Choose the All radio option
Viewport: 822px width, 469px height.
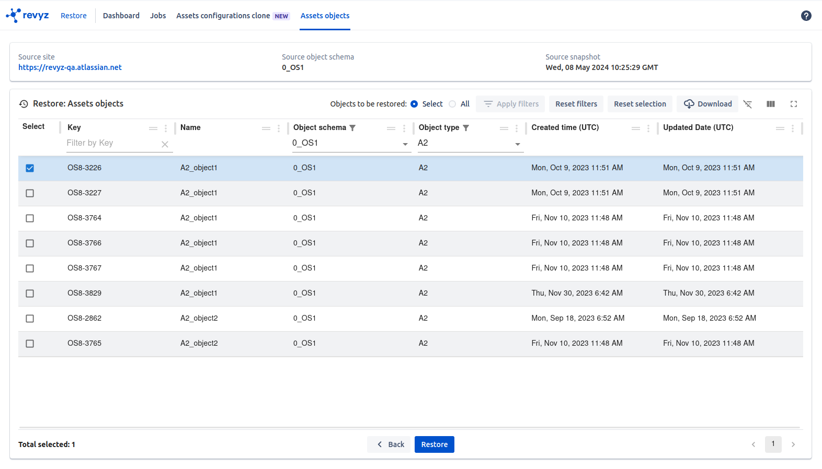click(x=452, y=104)
